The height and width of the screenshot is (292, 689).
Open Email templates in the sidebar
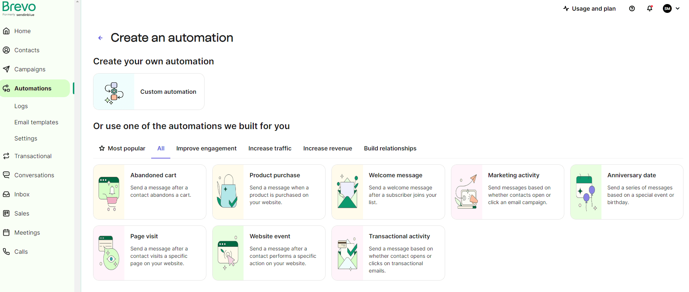pyautogui.click(x=36, y=122)
